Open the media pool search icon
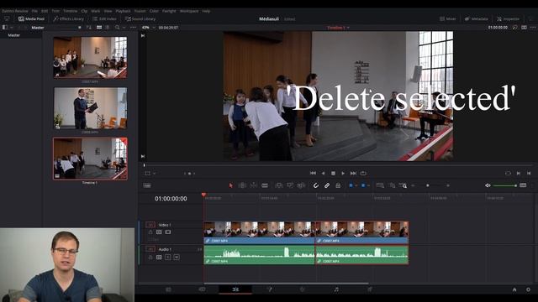Viewport: 538px width, 302px height. [x=118, y=28]
